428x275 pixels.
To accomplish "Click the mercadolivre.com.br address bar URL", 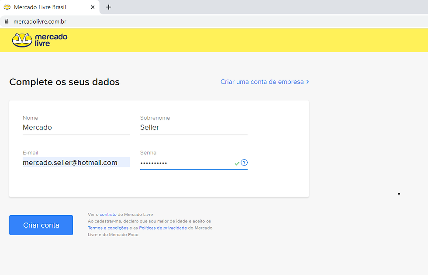I will [x=40, y=21].
